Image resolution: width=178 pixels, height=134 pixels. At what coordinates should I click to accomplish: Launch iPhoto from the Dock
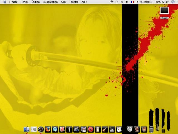83,129
